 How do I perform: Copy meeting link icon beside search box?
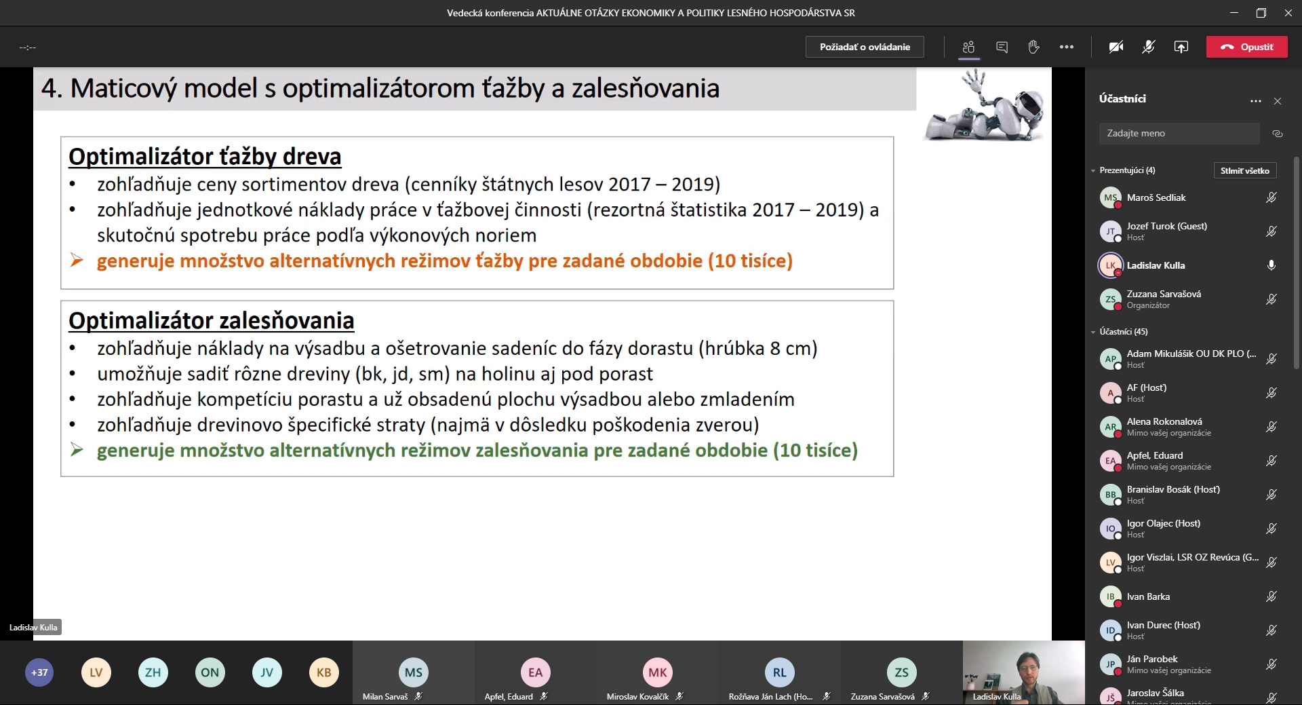(1278, 134)
